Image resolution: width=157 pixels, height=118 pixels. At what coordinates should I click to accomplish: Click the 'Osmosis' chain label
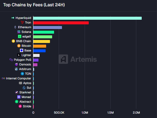[25, 64]
